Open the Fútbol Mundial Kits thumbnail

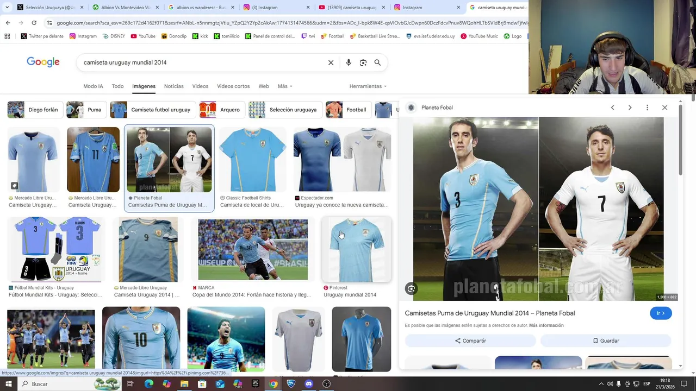click(58, 250)
